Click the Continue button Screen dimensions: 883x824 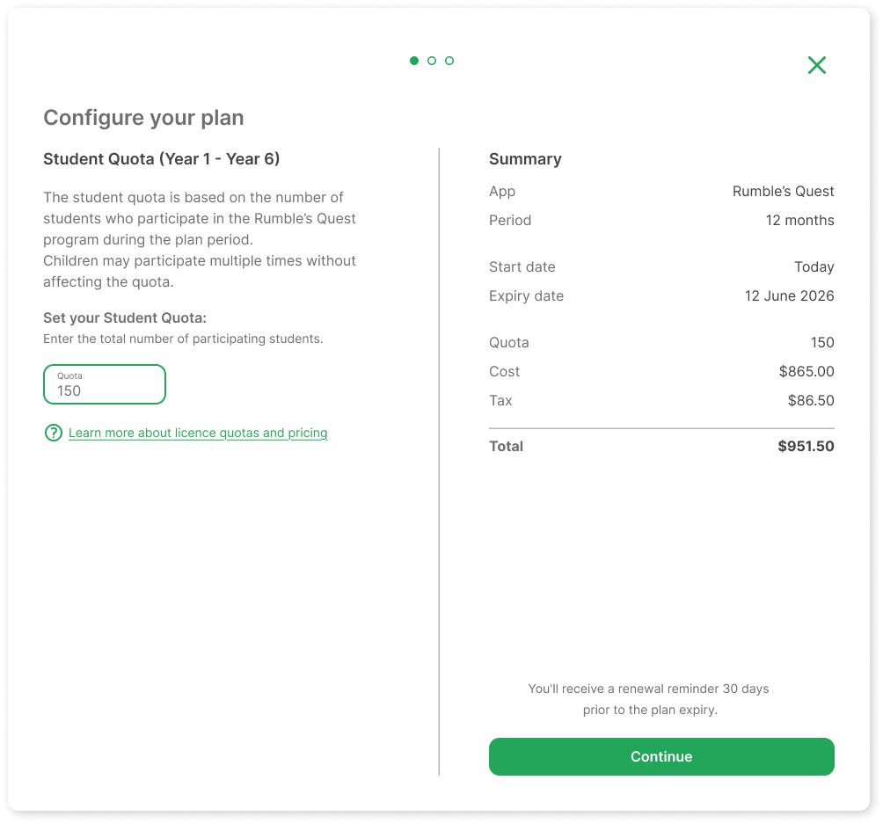661,756
